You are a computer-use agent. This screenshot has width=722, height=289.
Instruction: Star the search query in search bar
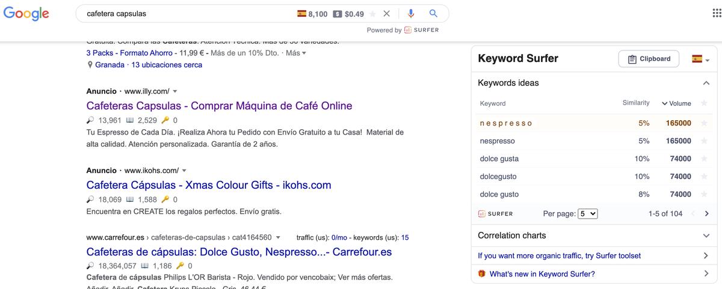pyautogui.click(x=372, y=14)
